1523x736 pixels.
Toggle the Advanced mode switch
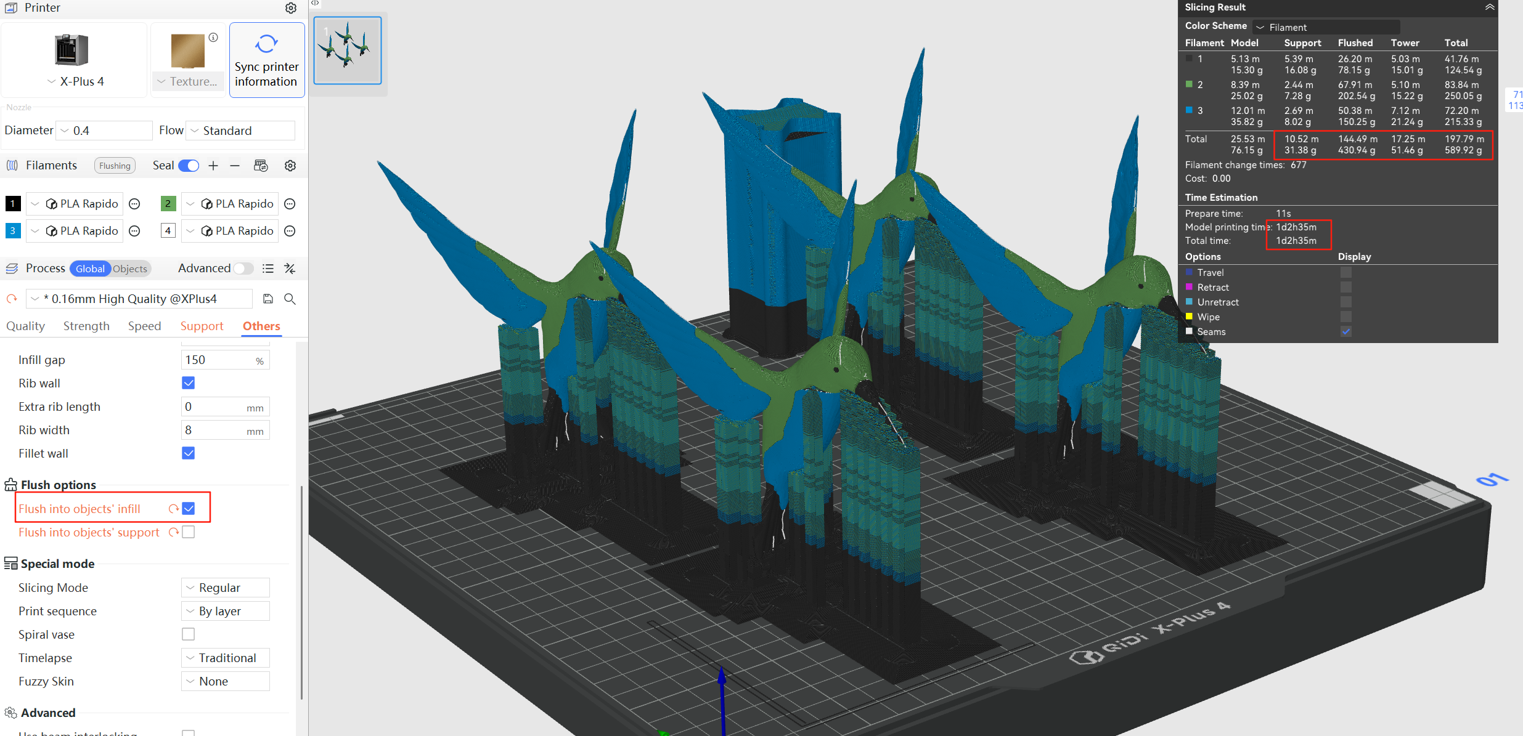[243, 269]
